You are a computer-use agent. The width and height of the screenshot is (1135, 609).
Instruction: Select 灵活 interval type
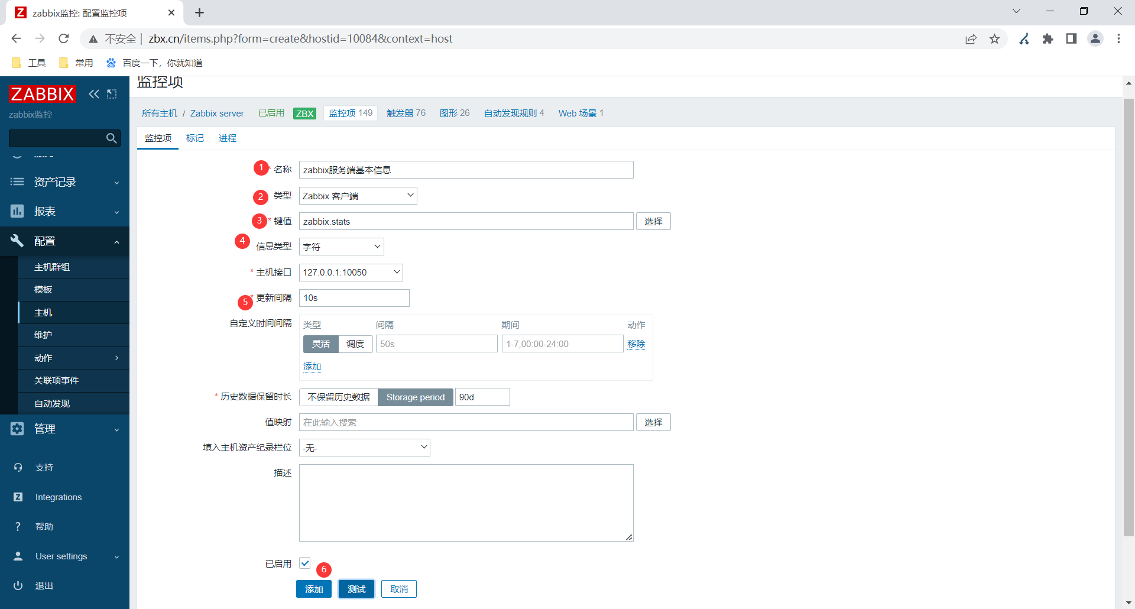[321, 344]
